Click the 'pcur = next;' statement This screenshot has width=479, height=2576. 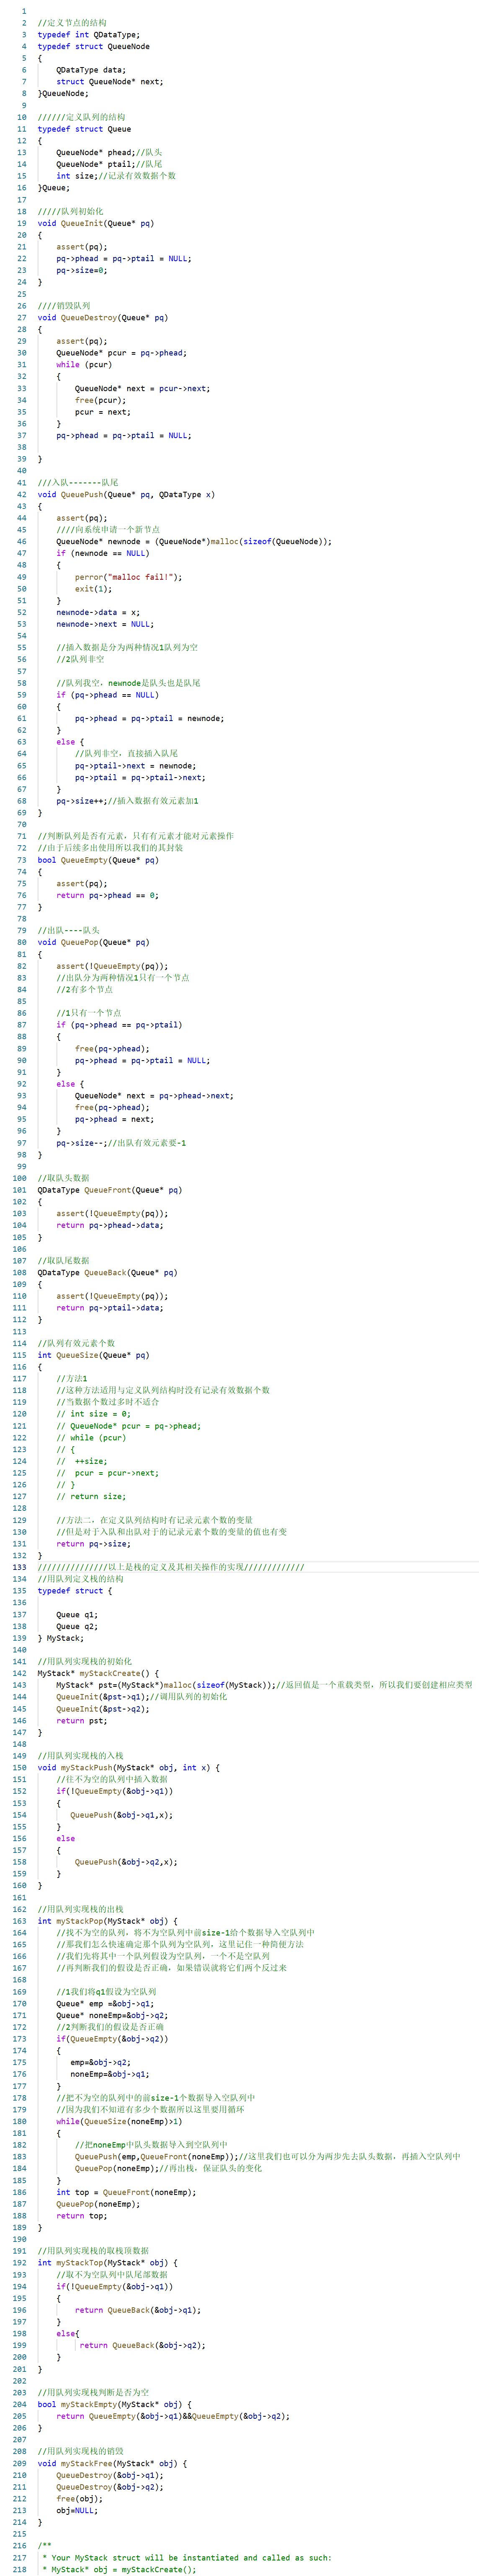click(103, 412)
